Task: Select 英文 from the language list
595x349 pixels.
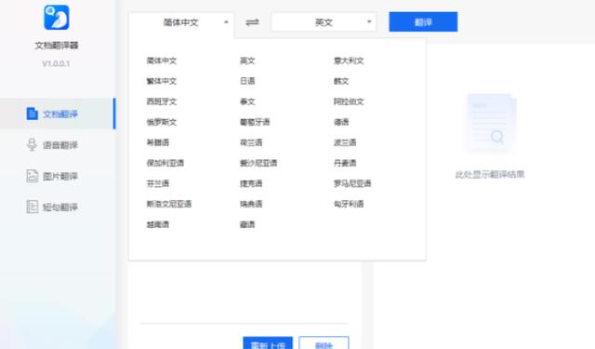Action: [247, 60]
